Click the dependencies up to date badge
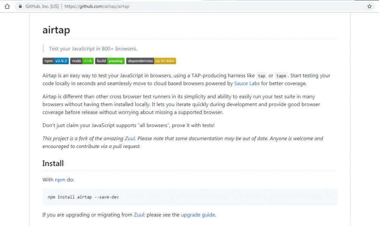The image size is (379, 226). (x=151, y=61)
